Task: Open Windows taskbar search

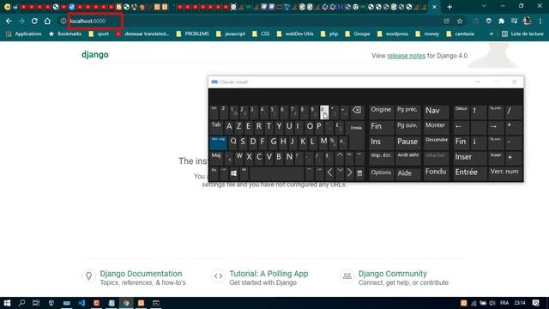Action: coord(21,303)
